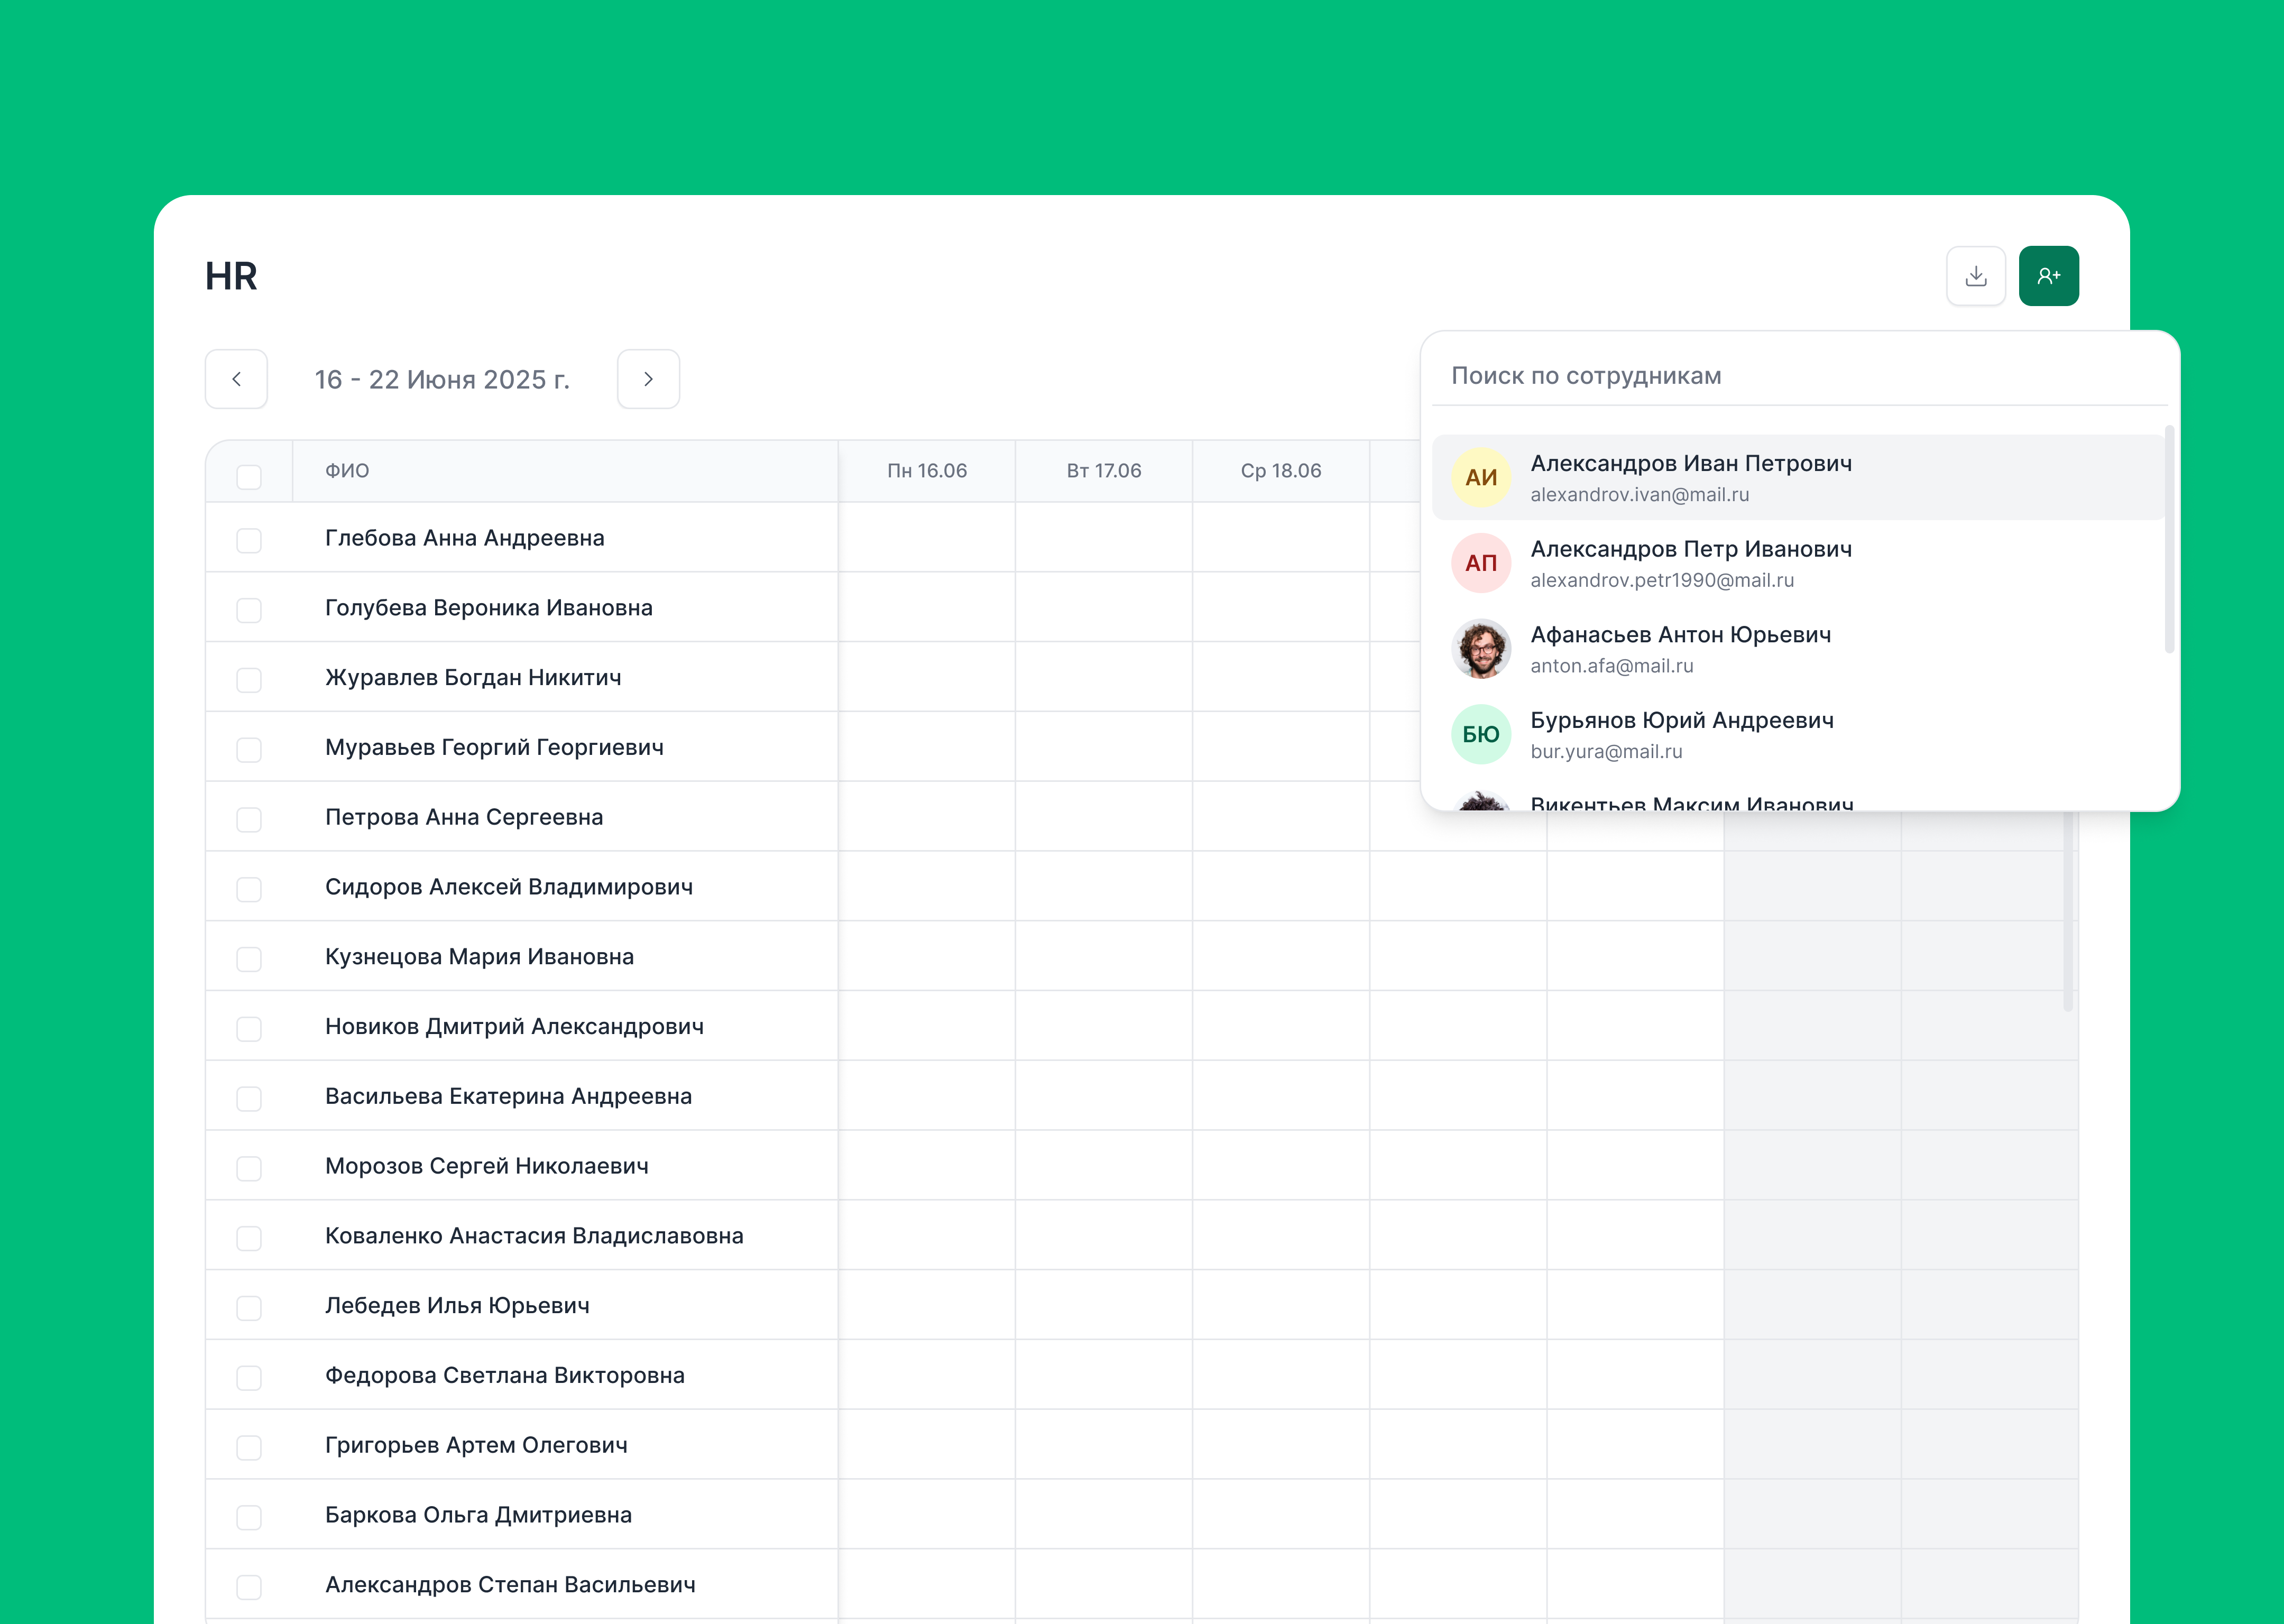Open Сидоров Алексей Владимирович employee row
Screen dimensions: 2284x1624
tap(508, 887)
